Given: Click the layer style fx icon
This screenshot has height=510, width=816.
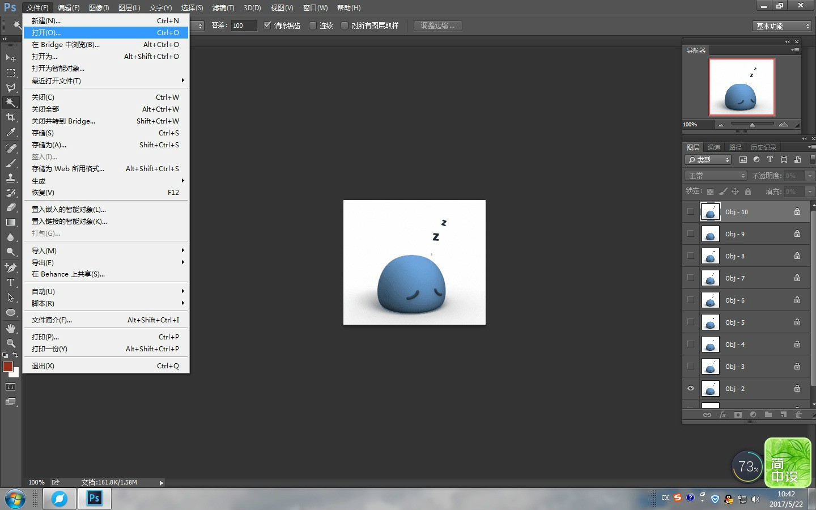Looking at the screenshot, I should (x=722, y=415).
